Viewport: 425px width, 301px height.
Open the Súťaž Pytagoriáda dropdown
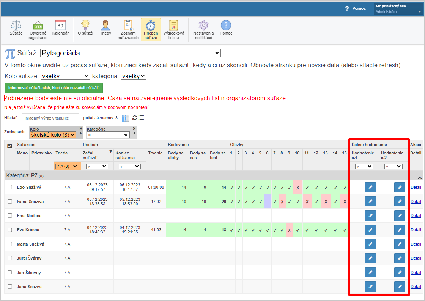click(131, 53)
